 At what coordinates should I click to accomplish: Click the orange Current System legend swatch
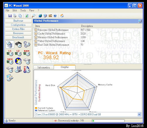(x=36, y=108)
